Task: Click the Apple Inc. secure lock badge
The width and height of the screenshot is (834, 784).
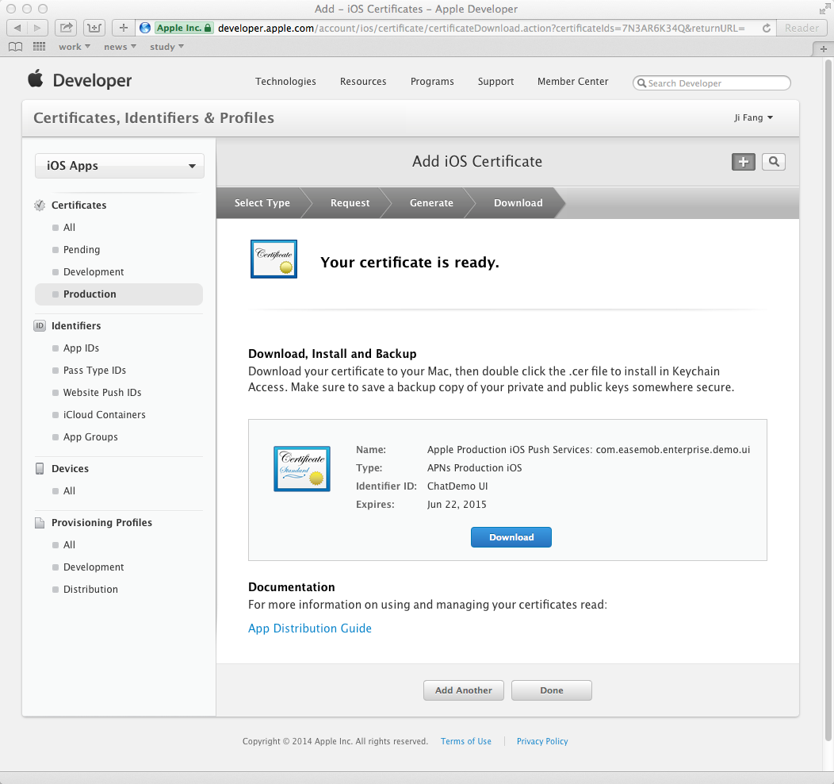Action: click(183, 28)
